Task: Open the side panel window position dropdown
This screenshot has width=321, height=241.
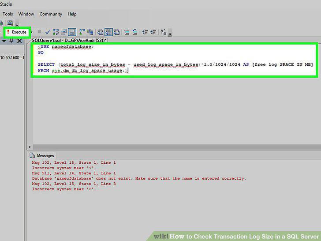Action: 4,41
